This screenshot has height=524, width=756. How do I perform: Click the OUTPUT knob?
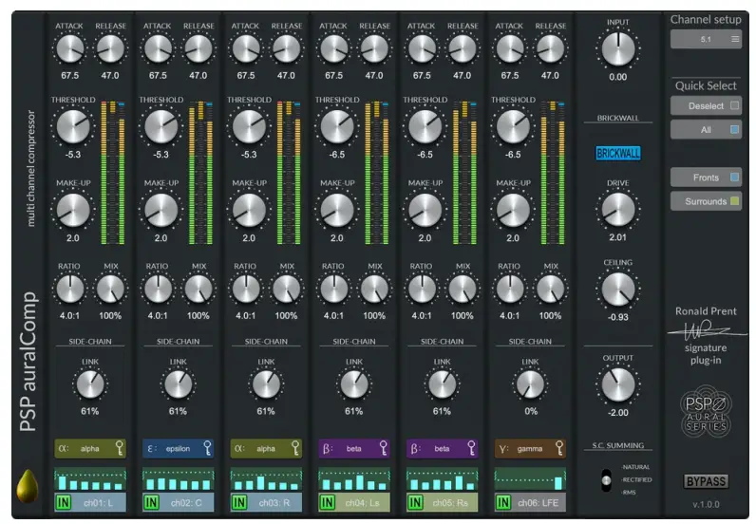618,384
